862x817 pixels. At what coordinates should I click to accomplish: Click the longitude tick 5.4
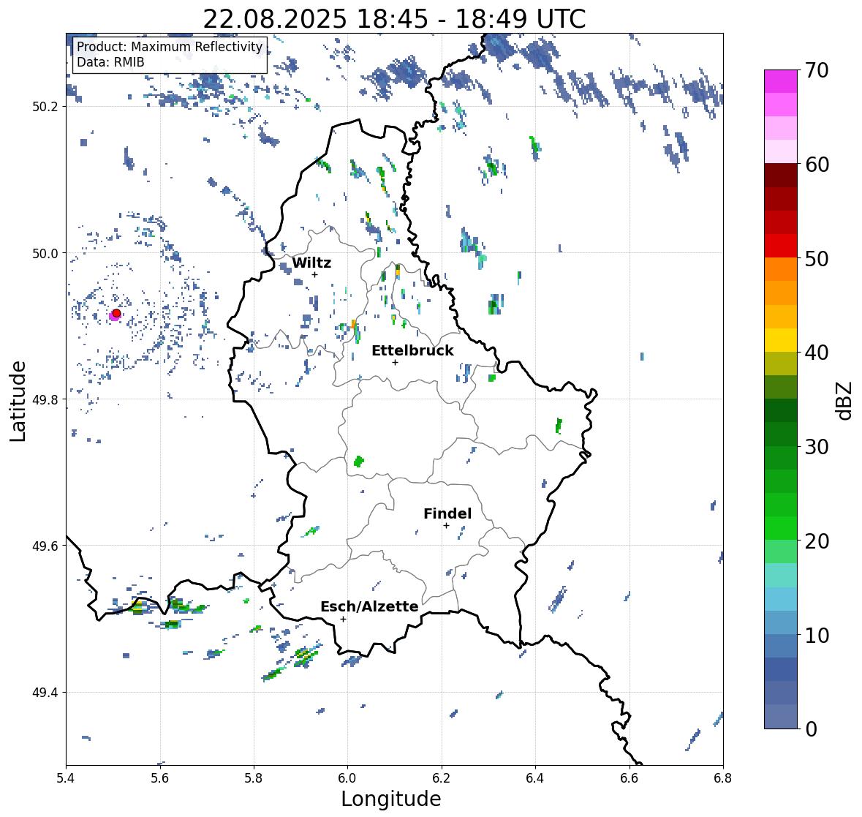66,778
